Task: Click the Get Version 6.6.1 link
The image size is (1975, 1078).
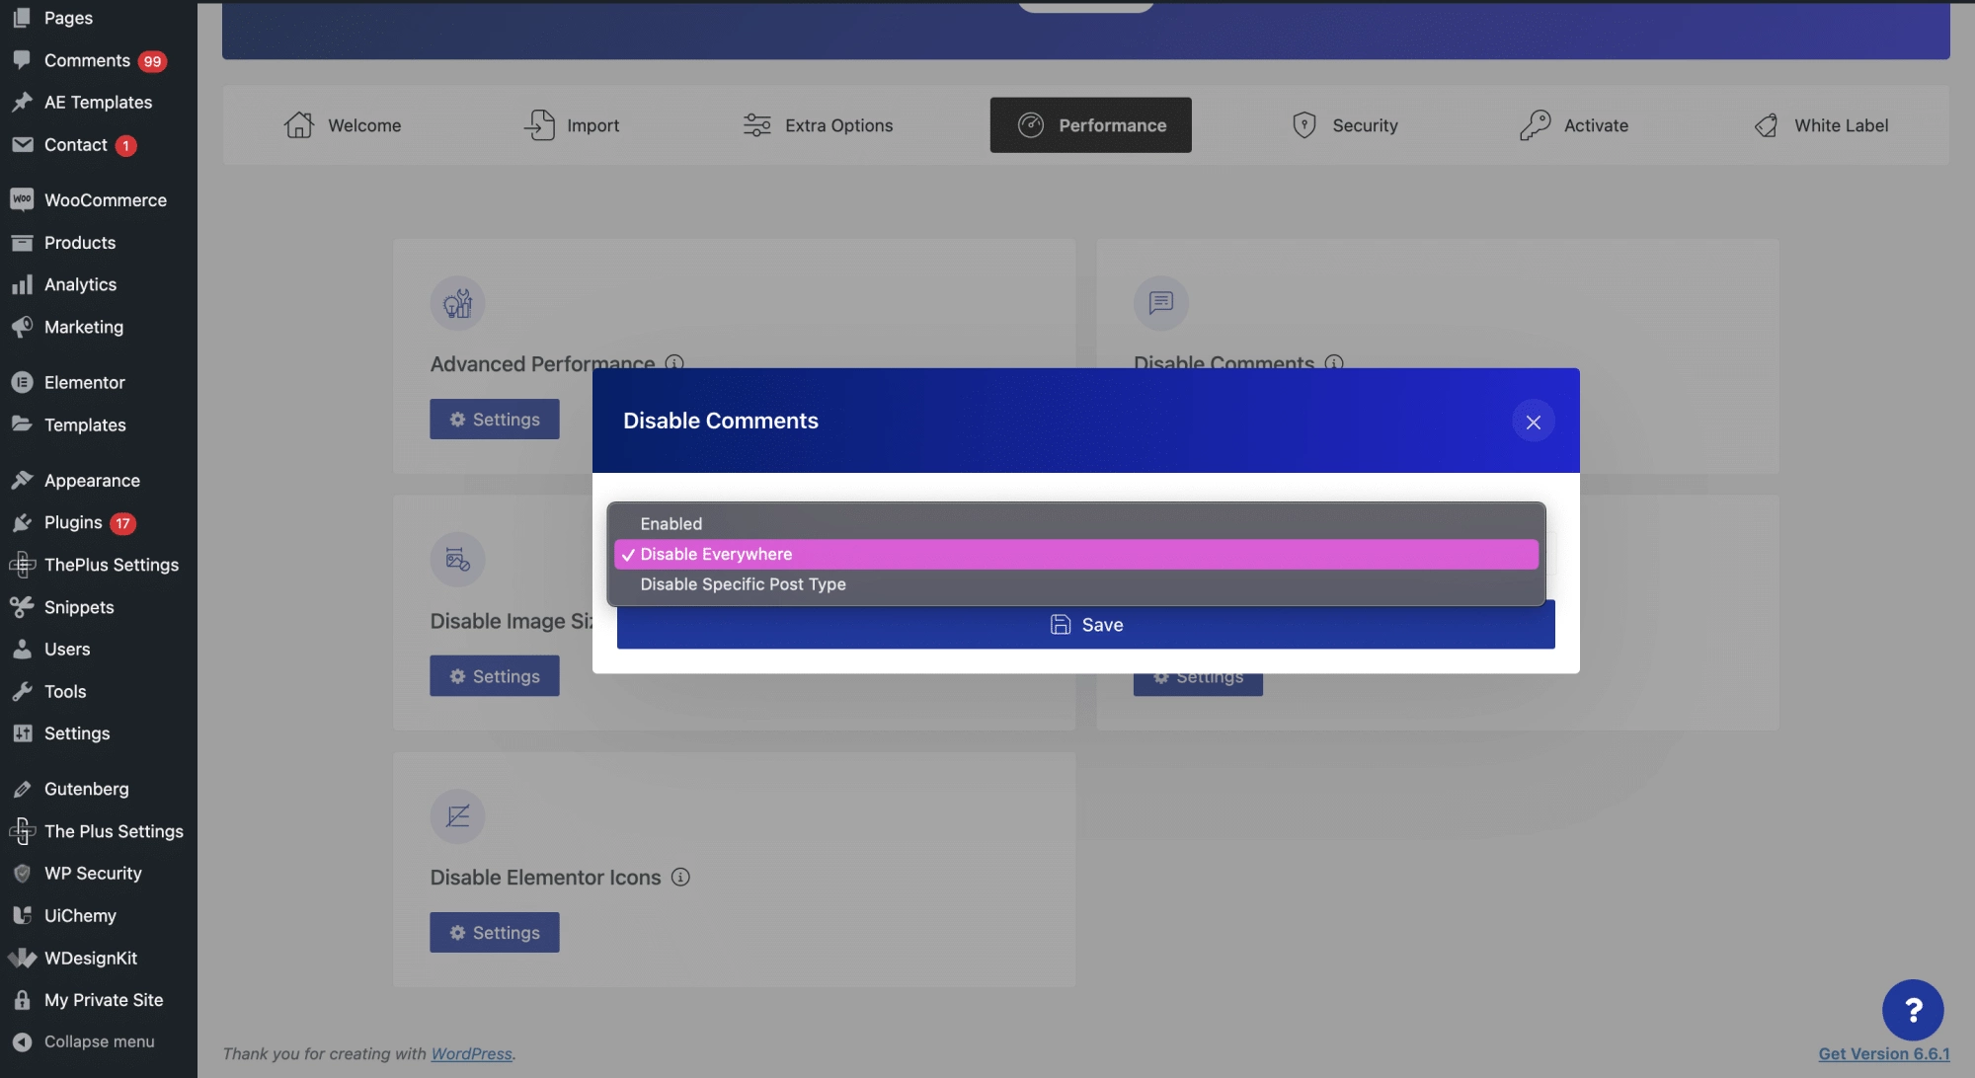Action: tap(1883, 1054)
